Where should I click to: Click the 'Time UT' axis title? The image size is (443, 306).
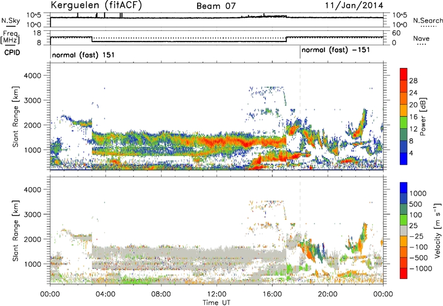point(217,303)
